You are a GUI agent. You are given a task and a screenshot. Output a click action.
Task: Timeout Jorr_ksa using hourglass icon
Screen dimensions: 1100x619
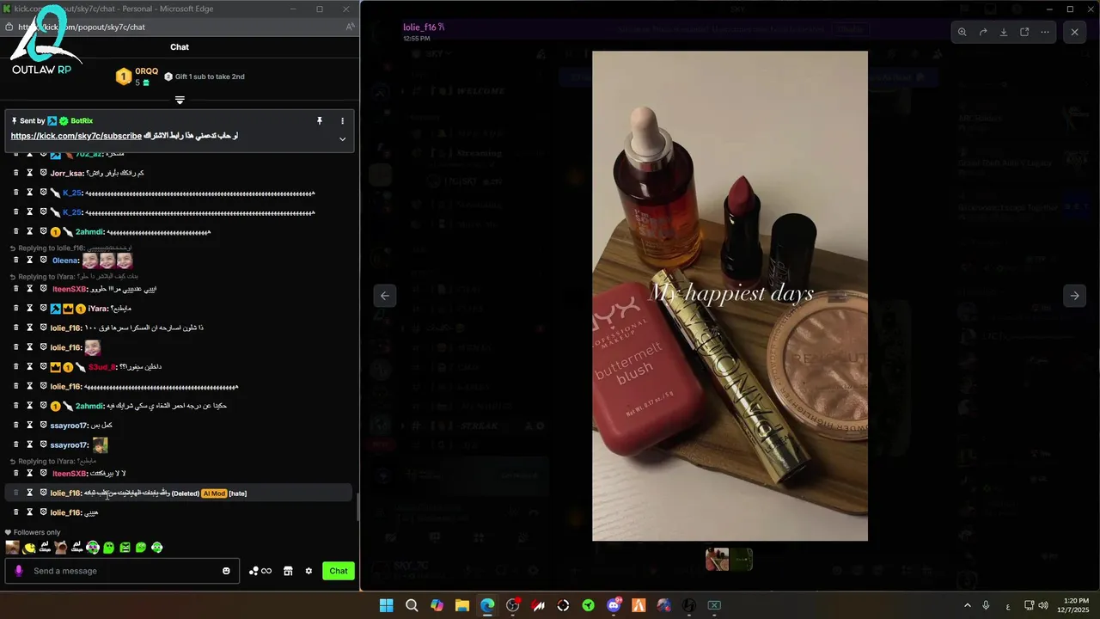[29, 173]
